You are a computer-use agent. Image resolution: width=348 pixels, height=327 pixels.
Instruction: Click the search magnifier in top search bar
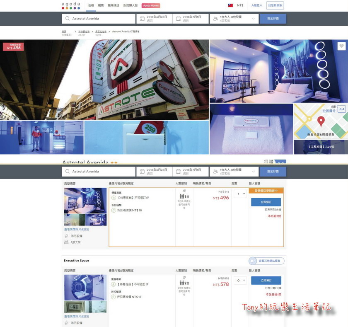[x=68, y=18]
